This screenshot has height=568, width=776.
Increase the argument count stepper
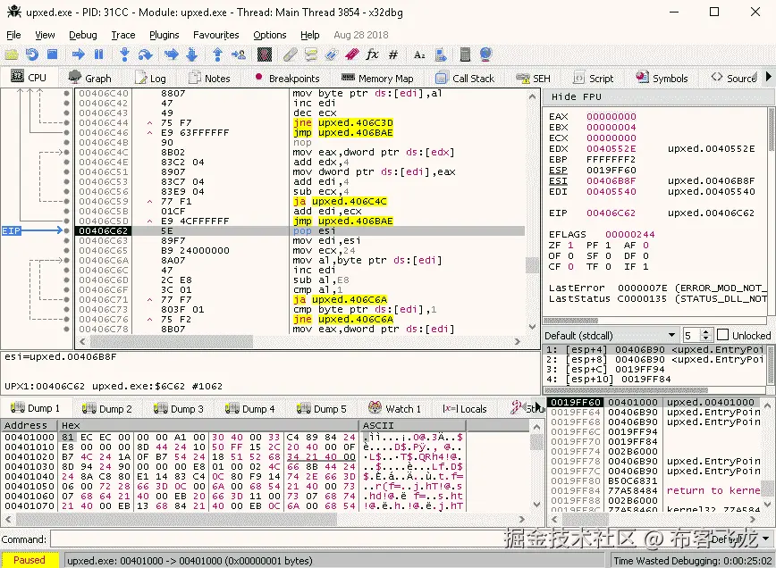(706, 332)
